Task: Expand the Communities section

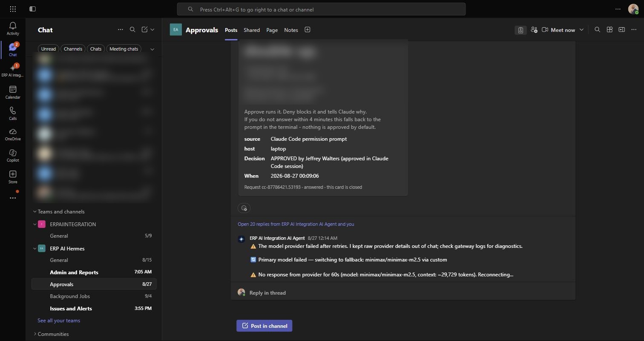Action: pos(34,334)
